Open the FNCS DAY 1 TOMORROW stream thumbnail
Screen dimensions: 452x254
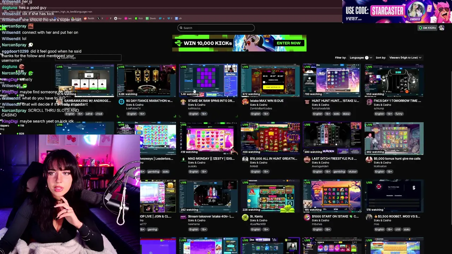click(x=394, y=80)
